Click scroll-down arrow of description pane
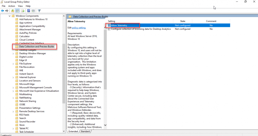 pyautogui.click(x=105, y=125)
